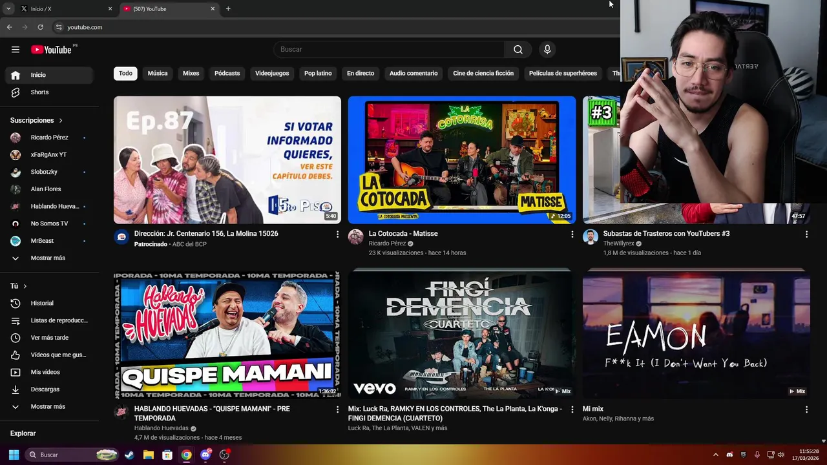Viewport: 827px width, 465px height.
Task: Click the search magnifier button
Action: click(x=518, y=49)
